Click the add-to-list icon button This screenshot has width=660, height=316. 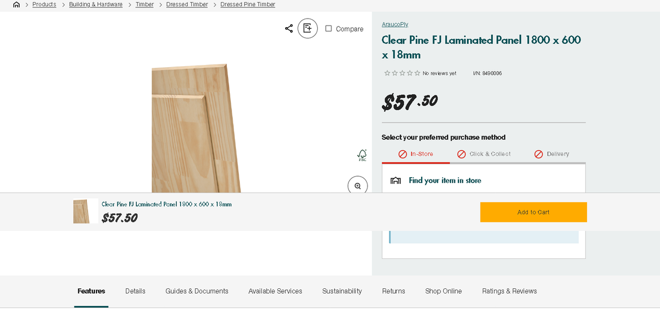coord(308,28)
